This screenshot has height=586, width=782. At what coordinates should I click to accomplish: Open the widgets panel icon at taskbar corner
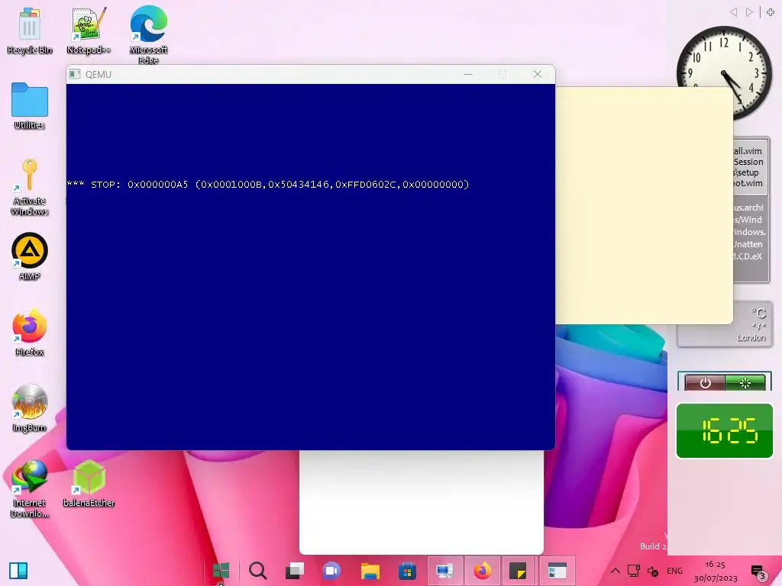[x=18, y=571]
